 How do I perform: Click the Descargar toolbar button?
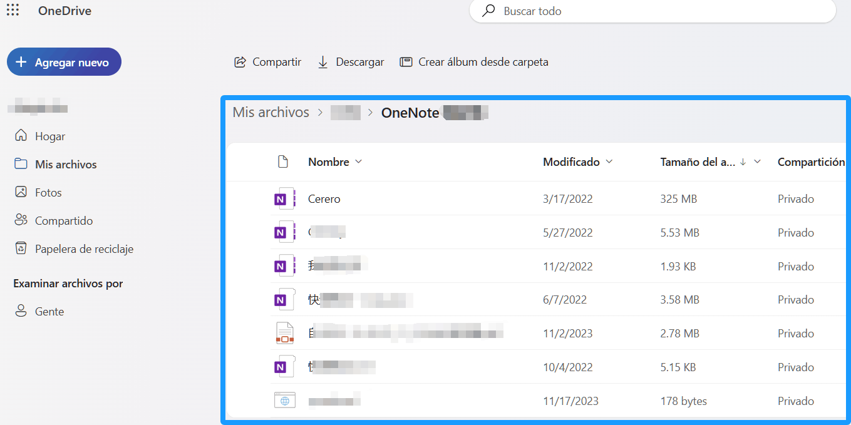pos(351,62)
